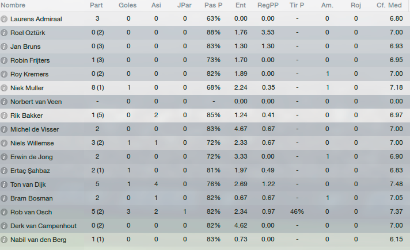Image resolution: width=410 pixels, height=250 pixels.
Task: Open info icon beside Erwin de Jong
Action: tap(3, 157)
